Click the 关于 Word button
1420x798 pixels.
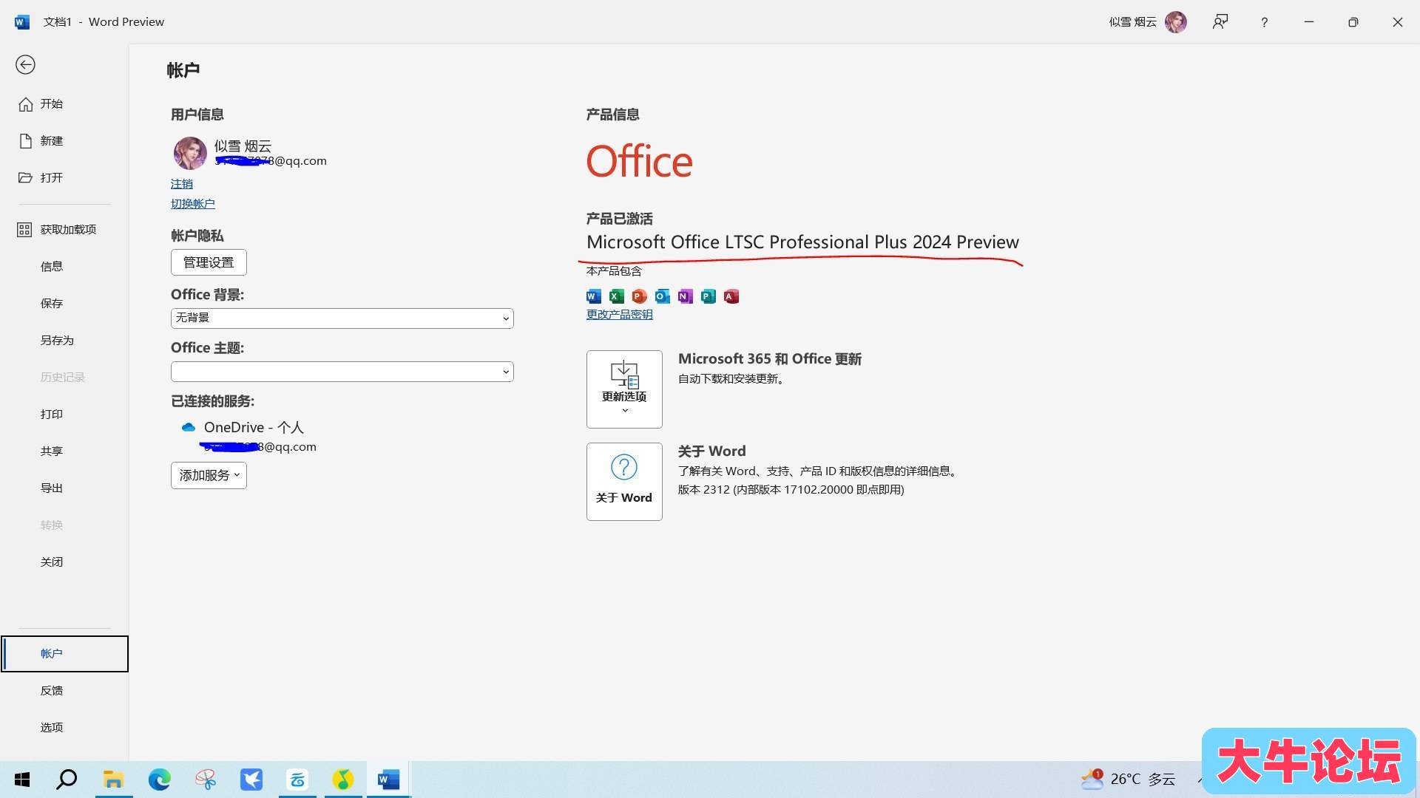pyautogui.click(x=624, y=482)
